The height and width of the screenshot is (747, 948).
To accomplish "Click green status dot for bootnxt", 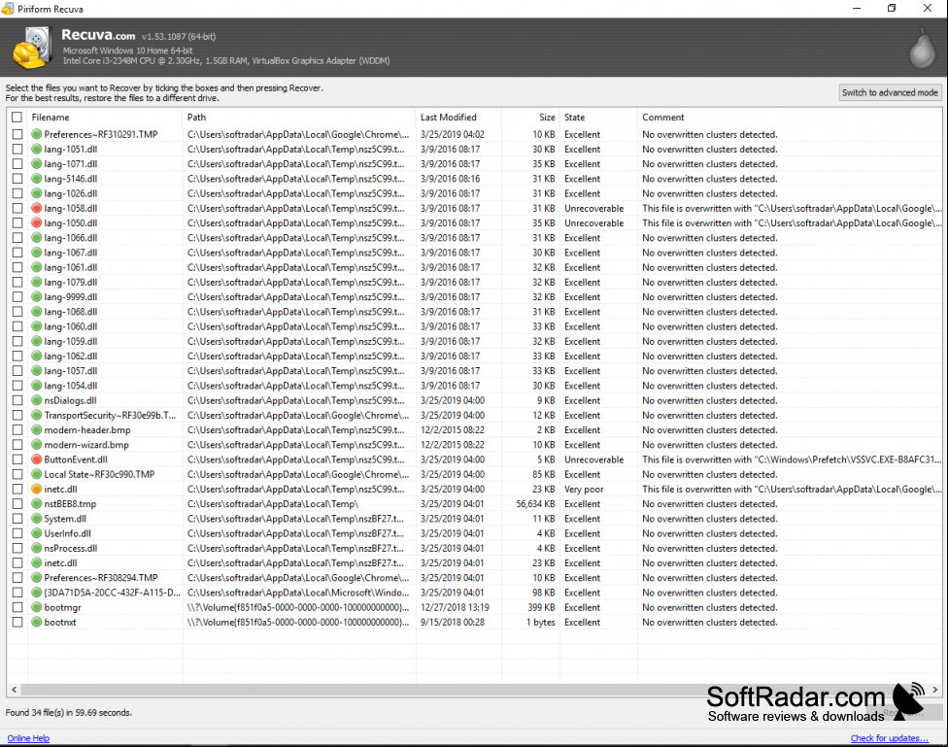I will (x=36, y=622).
